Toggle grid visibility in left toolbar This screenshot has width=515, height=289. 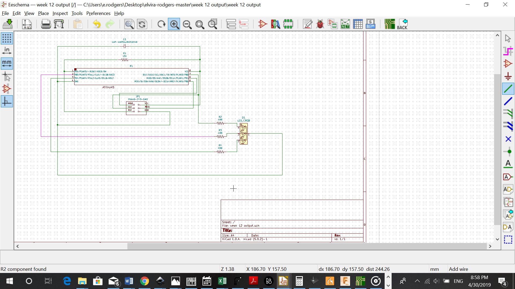[x=7, y=38]
